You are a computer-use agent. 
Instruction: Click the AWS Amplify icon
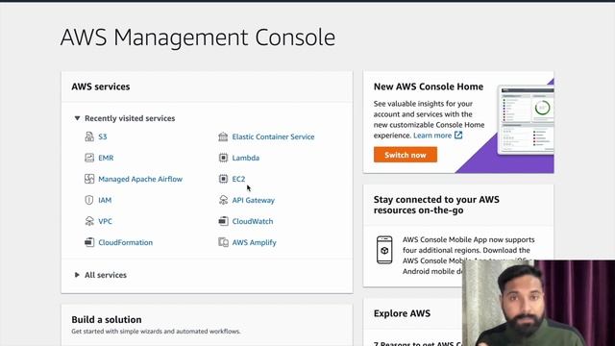click(223, 242)
